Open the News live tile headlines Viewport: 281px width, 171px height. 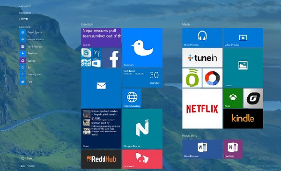tap(101, 129)
